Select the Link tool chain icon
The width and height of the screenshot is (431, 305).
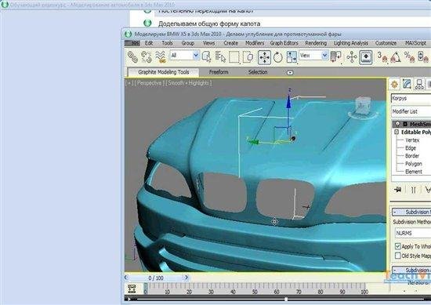[132, 56]
